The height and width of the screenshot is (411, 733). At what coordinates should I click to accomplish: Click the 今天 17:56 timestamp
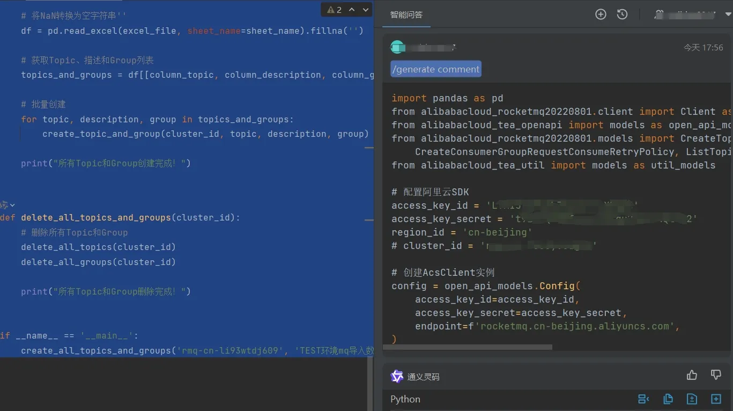click(703, 48)
